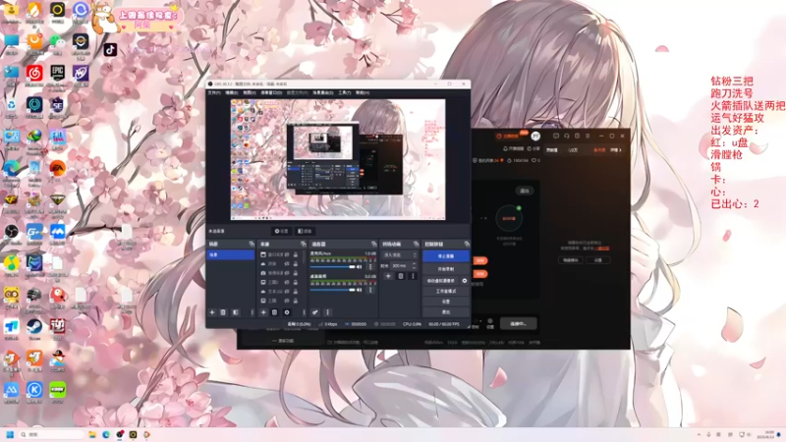Open transition type dropdown in Scene Transitions

tap(400, 255)
